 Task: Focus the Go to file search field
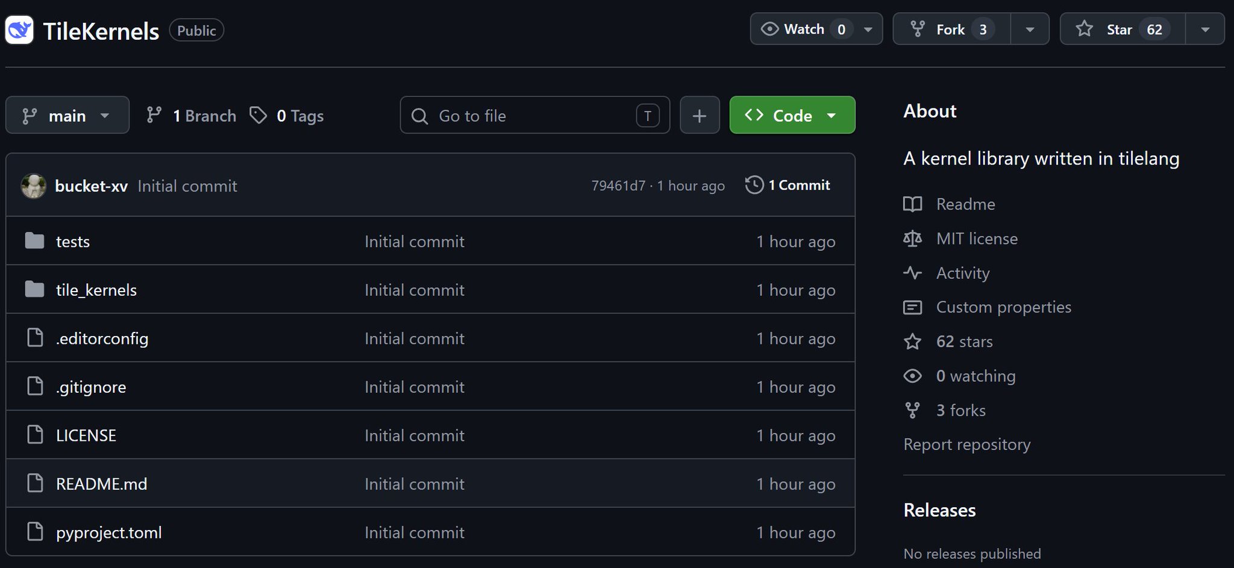pyautogui.click(x=535, y=115)
